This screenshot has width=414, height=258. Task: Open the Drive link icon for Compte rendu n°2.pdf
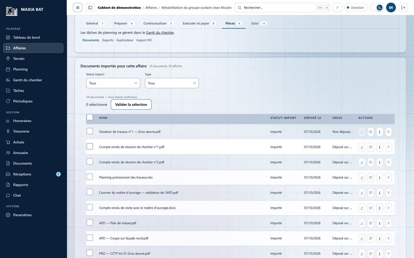(362, 162)
